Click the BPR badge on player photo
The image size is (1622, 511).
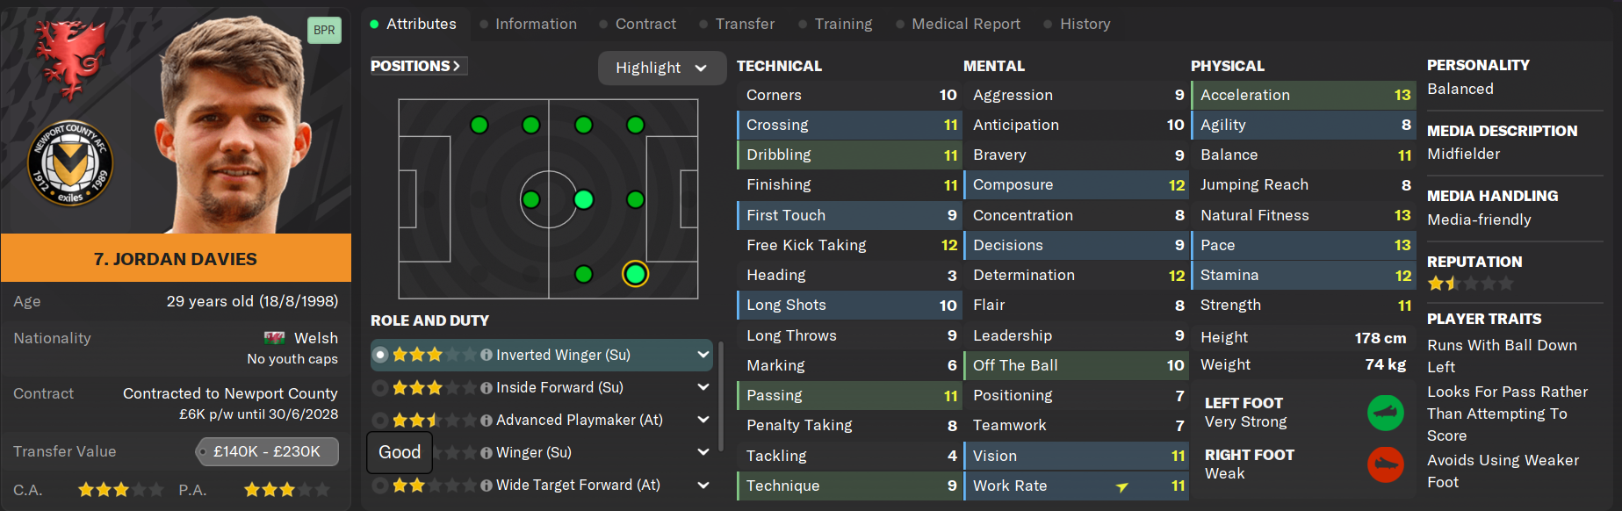click(324, 30)
